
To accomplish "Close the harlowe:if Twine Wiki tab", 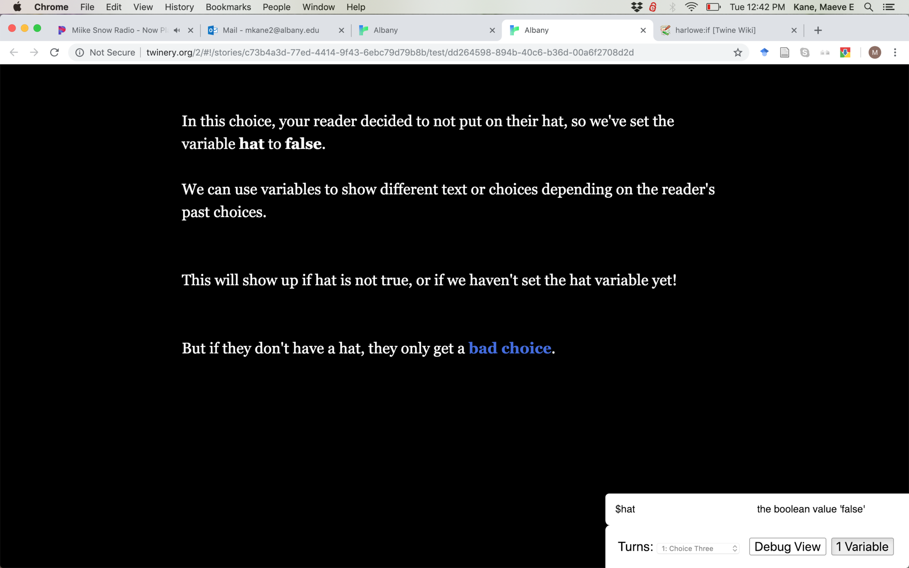I will coord(794,30).
